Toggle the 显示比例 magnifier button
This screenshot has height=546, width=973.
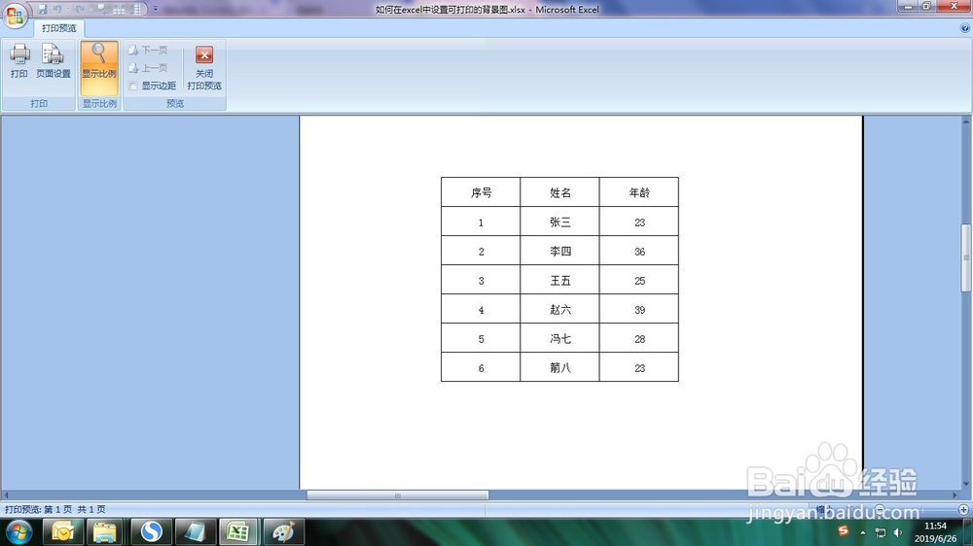(x=98, y=67)
